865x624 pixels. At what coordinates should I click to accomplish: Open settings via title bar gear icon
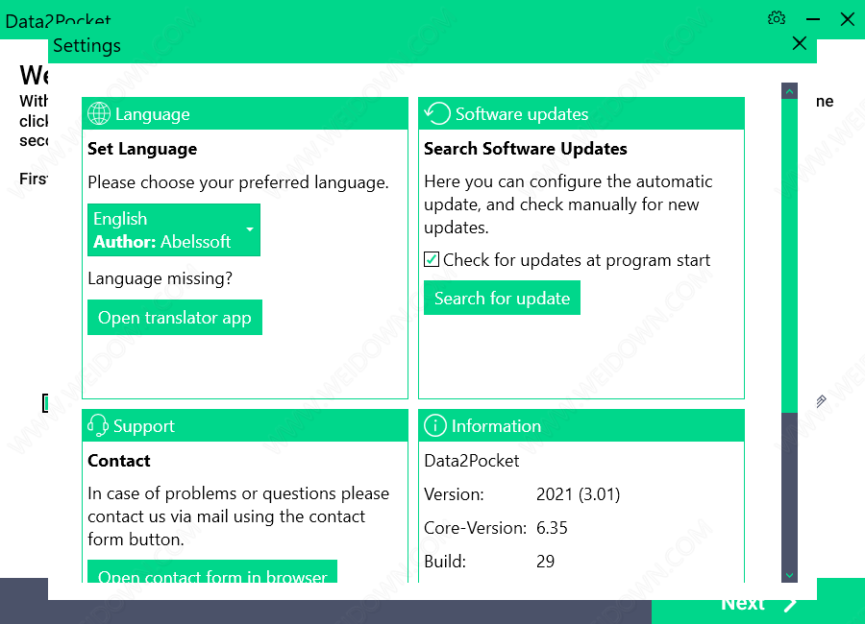point(777,18)
